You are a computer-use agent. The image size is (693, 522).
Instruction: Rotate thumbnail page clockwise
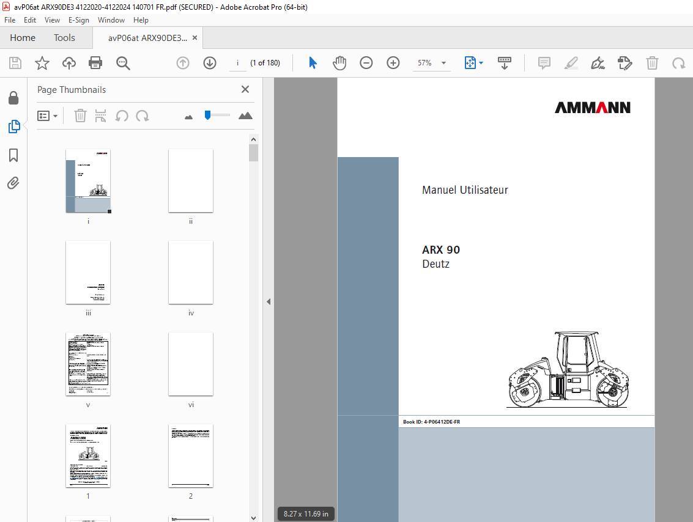[x=143, y=116]
